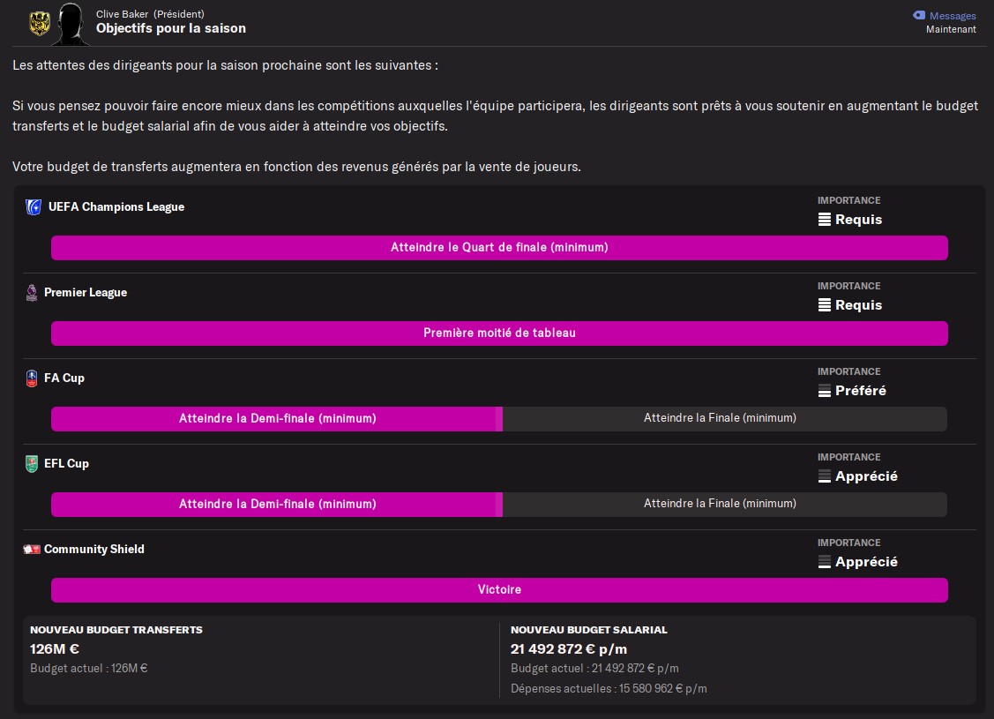Screen dimensions: 994x719
Task: Click Community Shield Apprécié importance icon
Action: pyautogui.click(x=824, y=562)
